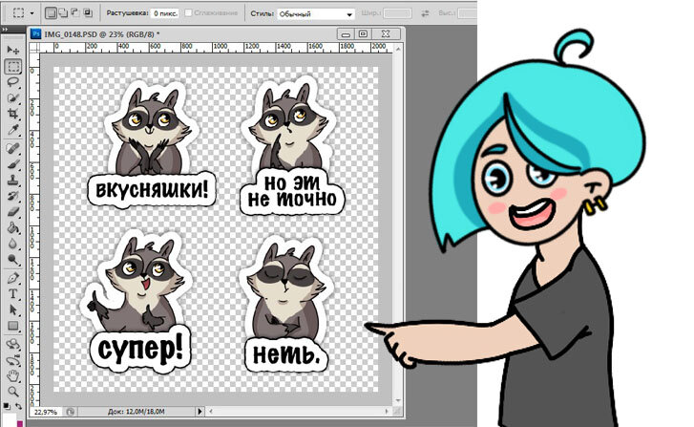Pick the Pen tool
The image size is (694, 427).
point(13,278)
